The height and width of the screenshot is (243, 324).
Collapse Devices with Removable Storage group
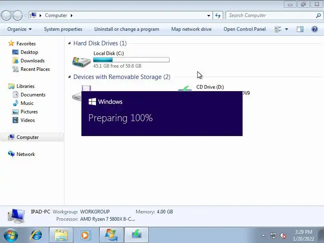point(69,77)
